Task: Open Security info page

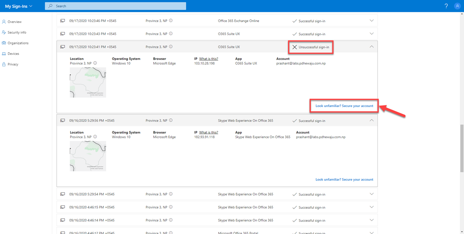Action: (x=17, y=32)
